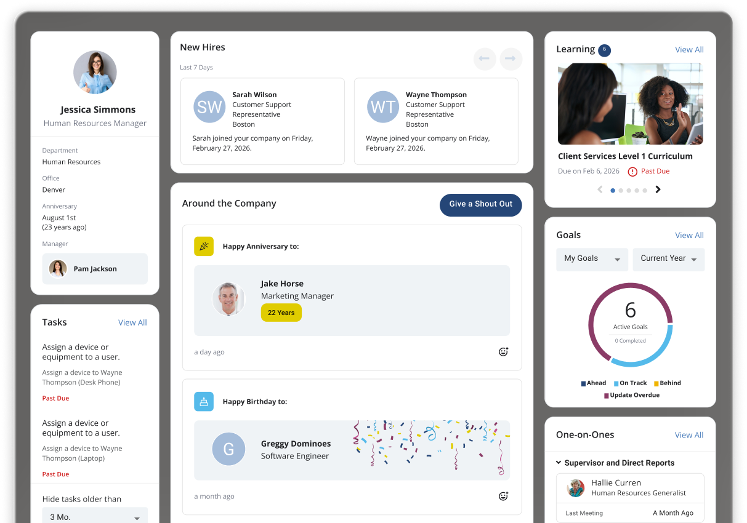
Task: Click the New Hires previous arrow button
Action: pos(485,59)
